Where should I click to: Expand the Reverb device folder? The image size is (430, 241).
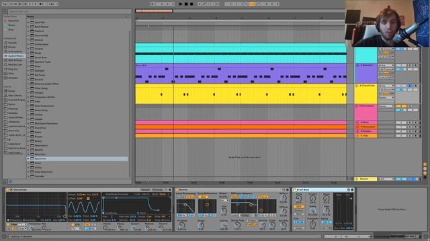(x=28, y=150)
